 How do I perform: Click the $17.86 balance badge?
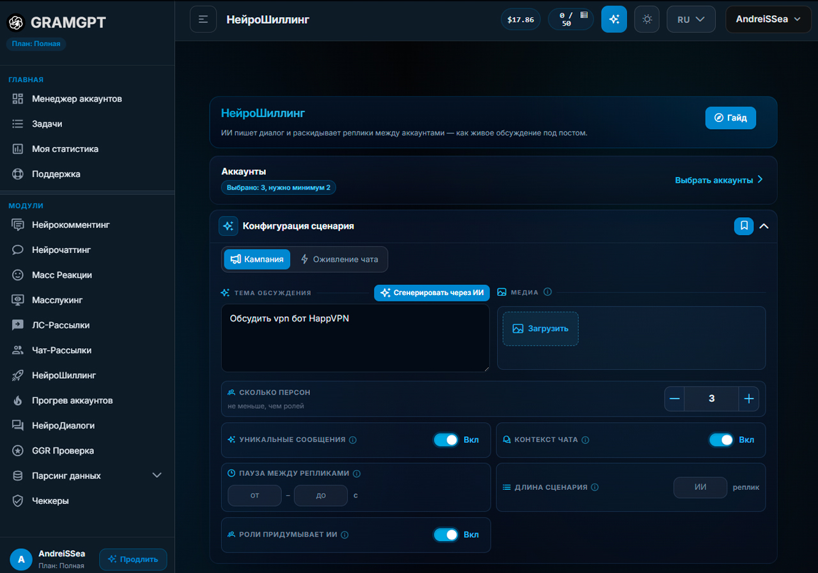tap(521, 19)
